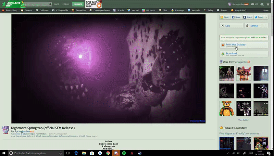This screenshot has height=156, width=274.
Task: Click the star icon in header
Action: click(268, 4)
